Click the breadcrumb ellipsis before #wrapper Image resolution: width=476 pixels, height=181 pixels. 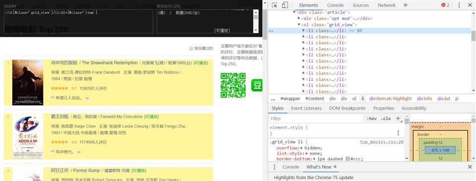273,99
